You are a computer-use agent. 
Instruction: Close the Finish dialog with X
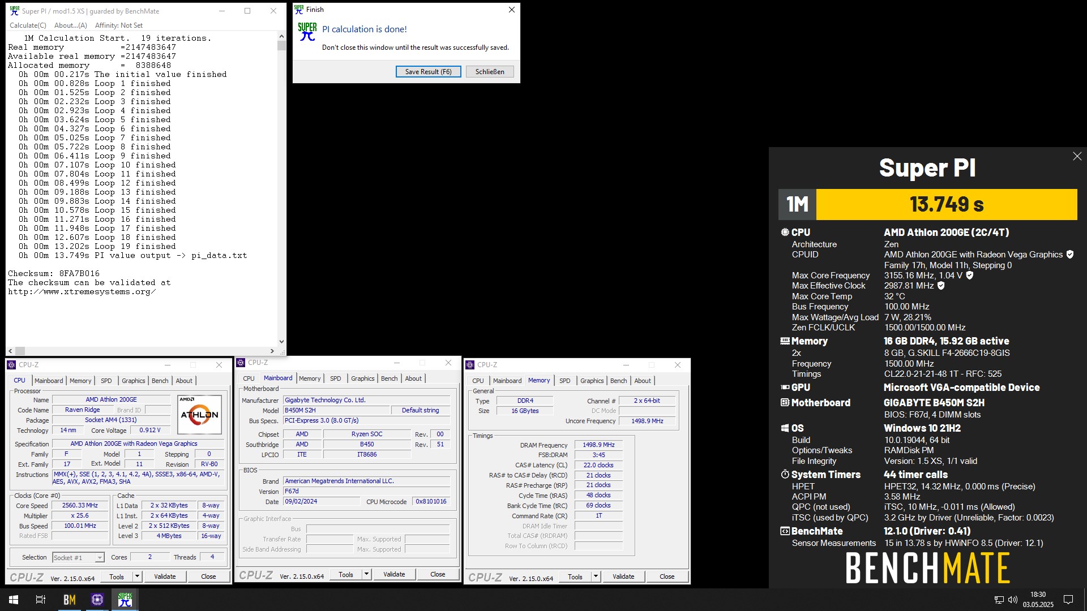[511, 10]
